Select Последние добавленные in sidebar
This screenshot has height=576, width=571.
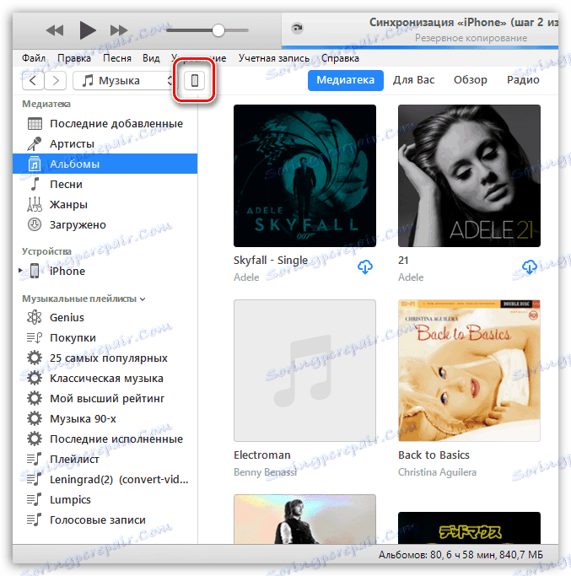click(x=105, y=123)
